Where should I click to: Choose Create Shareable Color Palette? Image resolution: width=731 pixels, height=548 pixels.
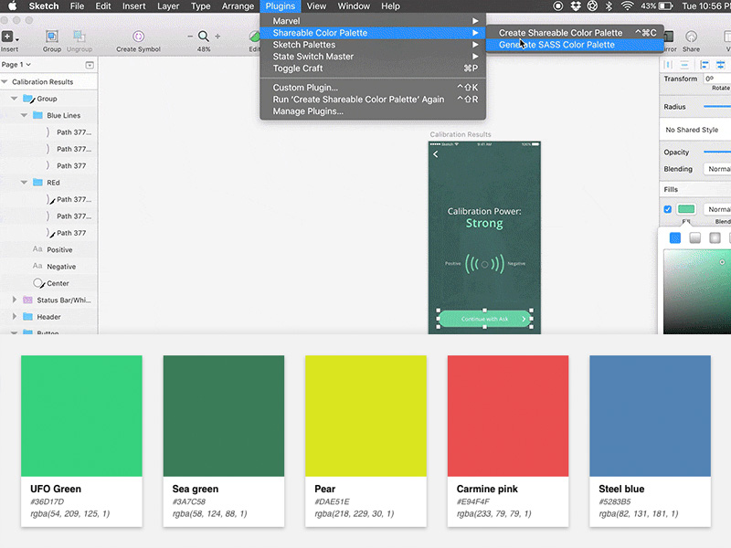575,33
